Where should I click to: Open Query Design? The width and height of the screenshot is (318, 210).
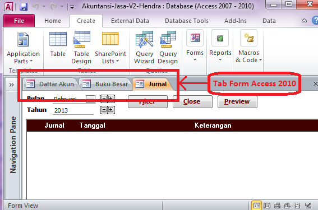[x=168, y=48]
